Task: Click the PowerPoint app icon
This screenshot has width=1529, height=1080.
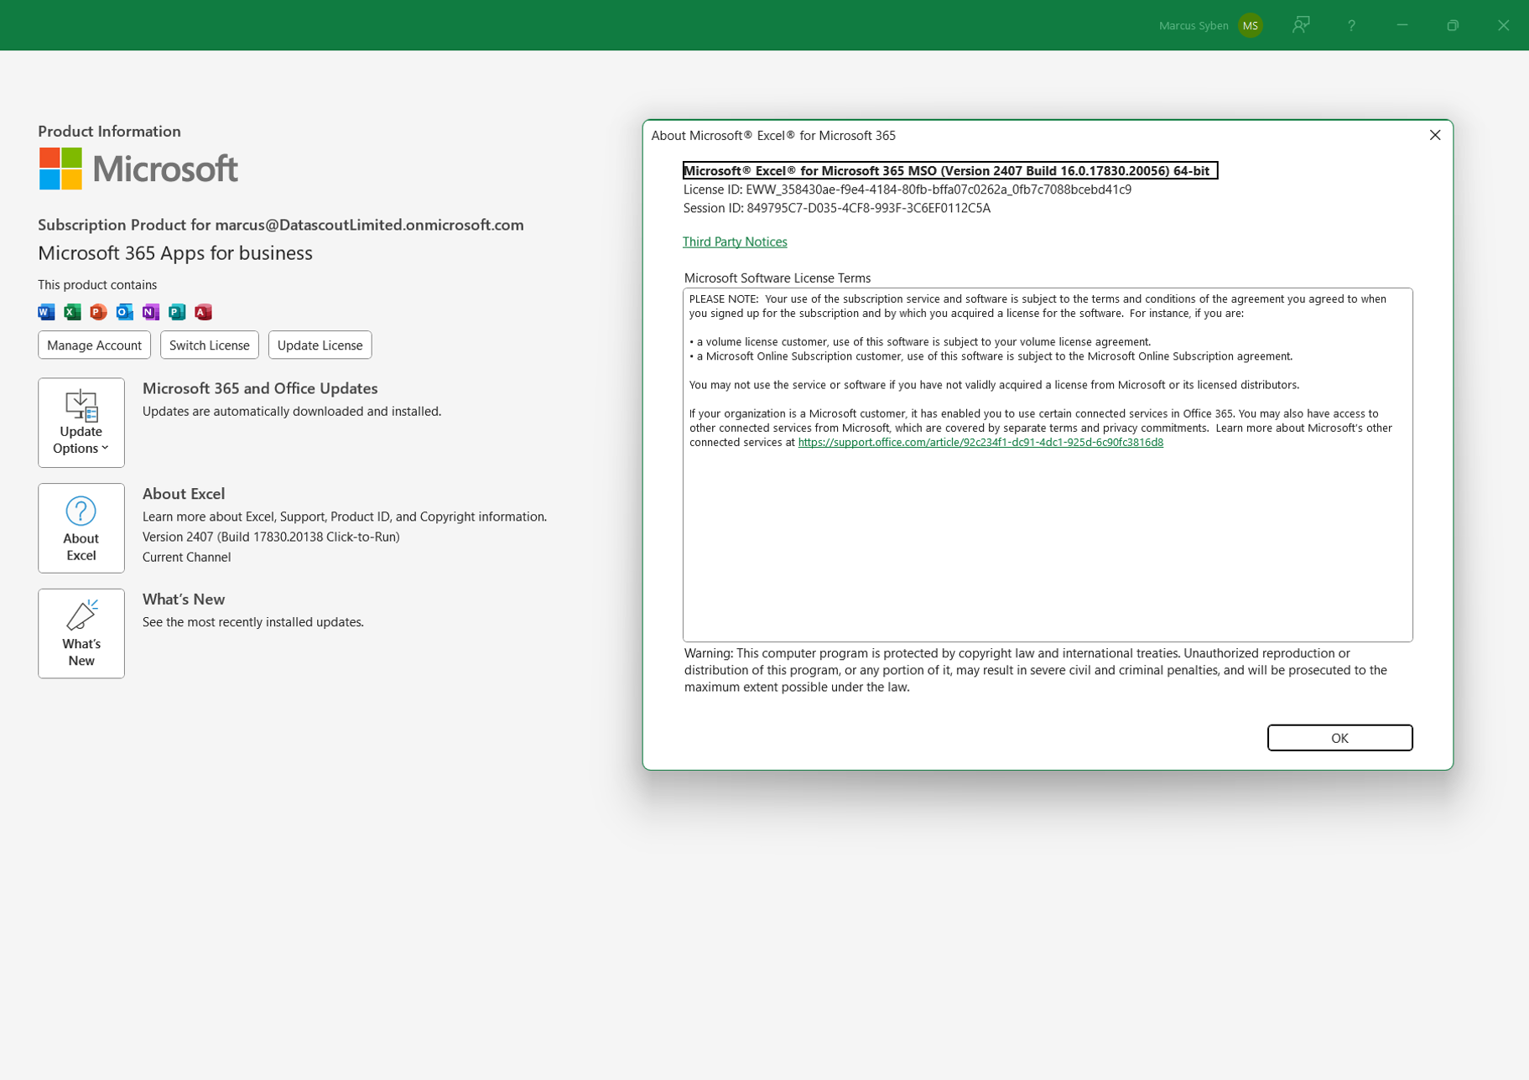Action: pos(98,312)
